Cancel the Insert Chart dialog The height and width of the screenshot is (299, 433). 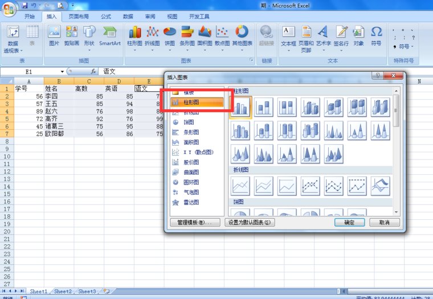coord(384,222)
